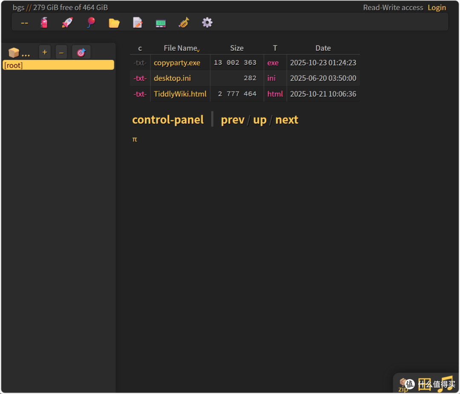Click date 2025-10-23 01:24:23
This screenshot has width=460, height=394.
(x=323, y=63)
